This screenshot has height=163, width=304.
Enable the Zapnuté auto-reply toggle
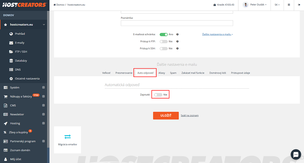pos(158,95)
